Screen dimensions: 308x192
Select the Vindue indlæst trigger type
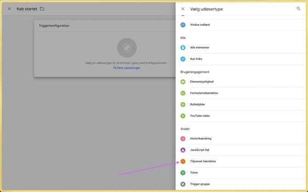tap(200, 25)
